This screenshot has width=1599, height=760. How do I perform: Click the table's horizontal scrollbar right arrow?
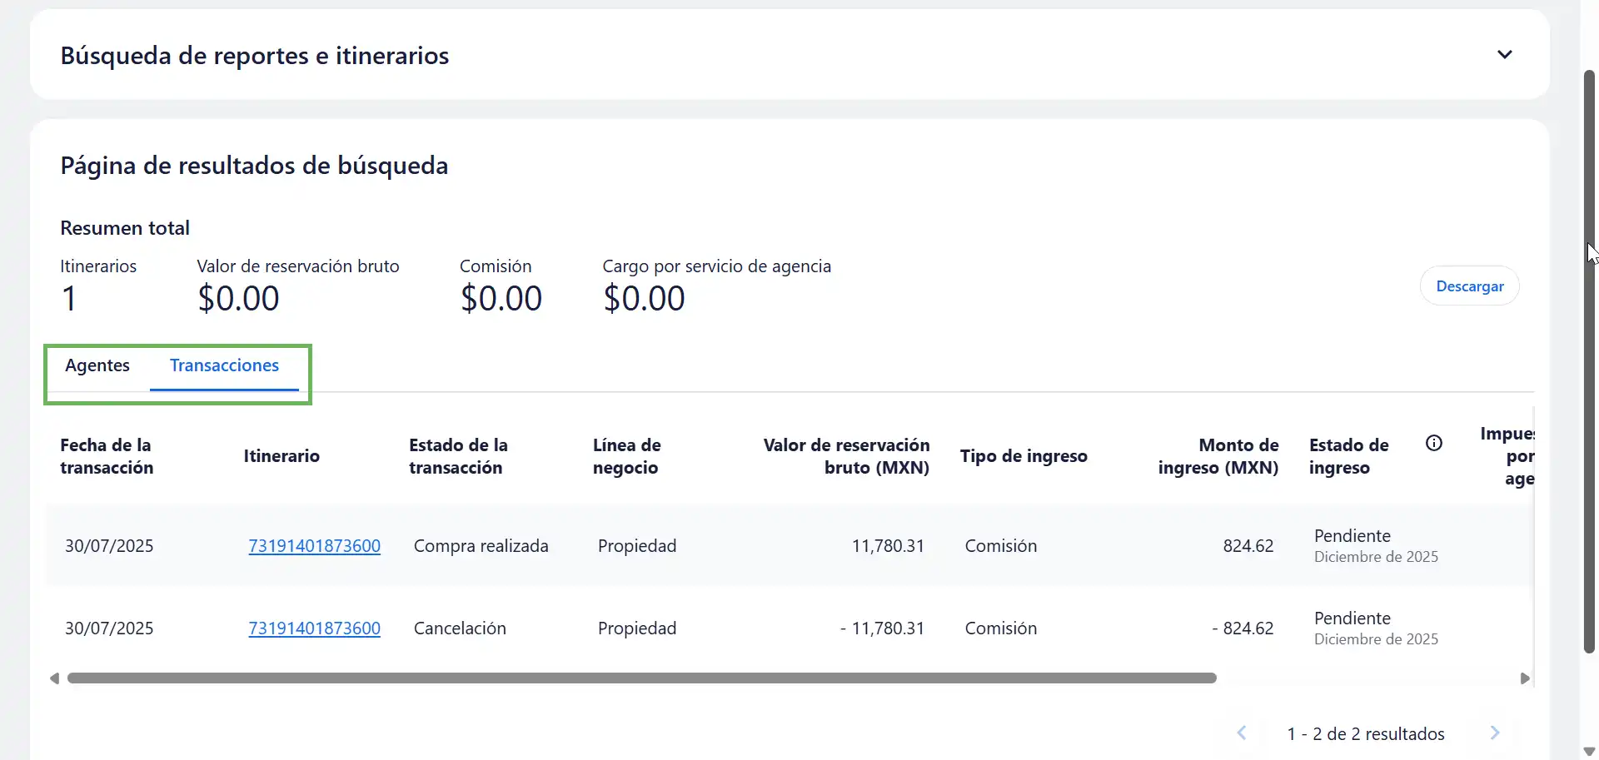[1525, 678]
